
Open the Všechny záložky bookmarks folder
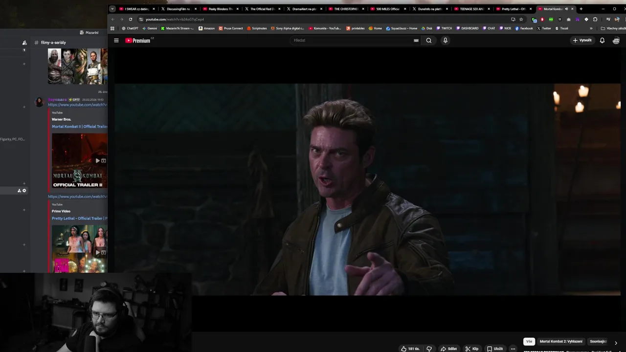click(613, 28)
